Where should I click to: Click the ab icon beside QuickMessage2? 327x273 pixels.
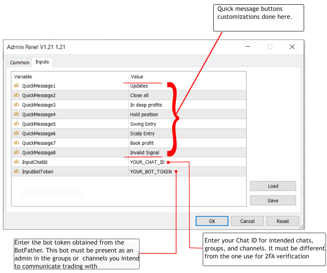pos(16,95)
